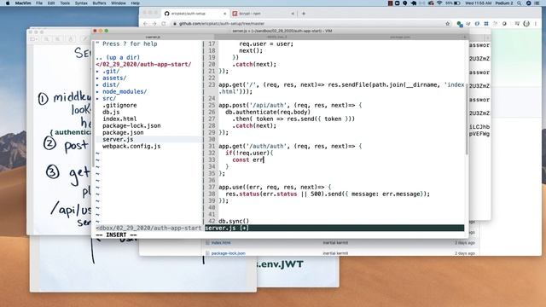Click the browser back arrow
The image size is (546, 307).
[146, 24]
